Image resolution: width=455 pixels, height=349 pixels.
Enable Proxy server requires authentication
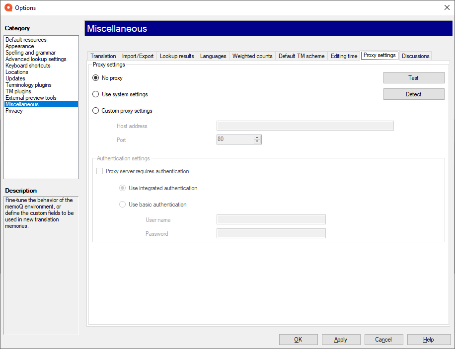(99, 171)
